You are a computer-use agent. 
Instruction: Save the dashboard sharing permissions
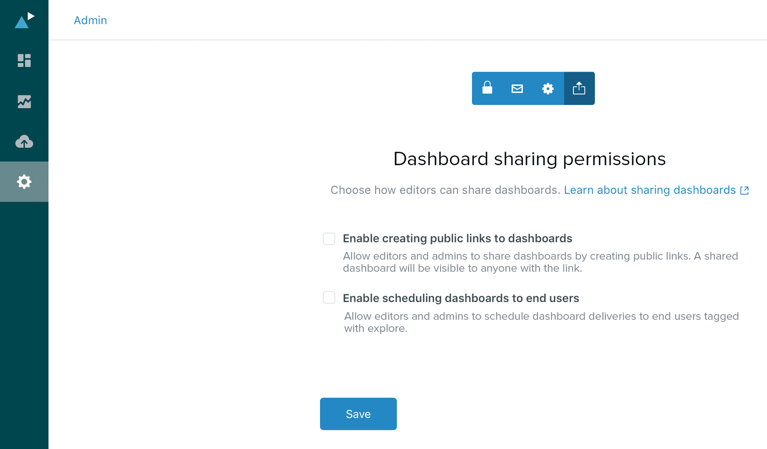pyautogui.click(x=358, y=414)
